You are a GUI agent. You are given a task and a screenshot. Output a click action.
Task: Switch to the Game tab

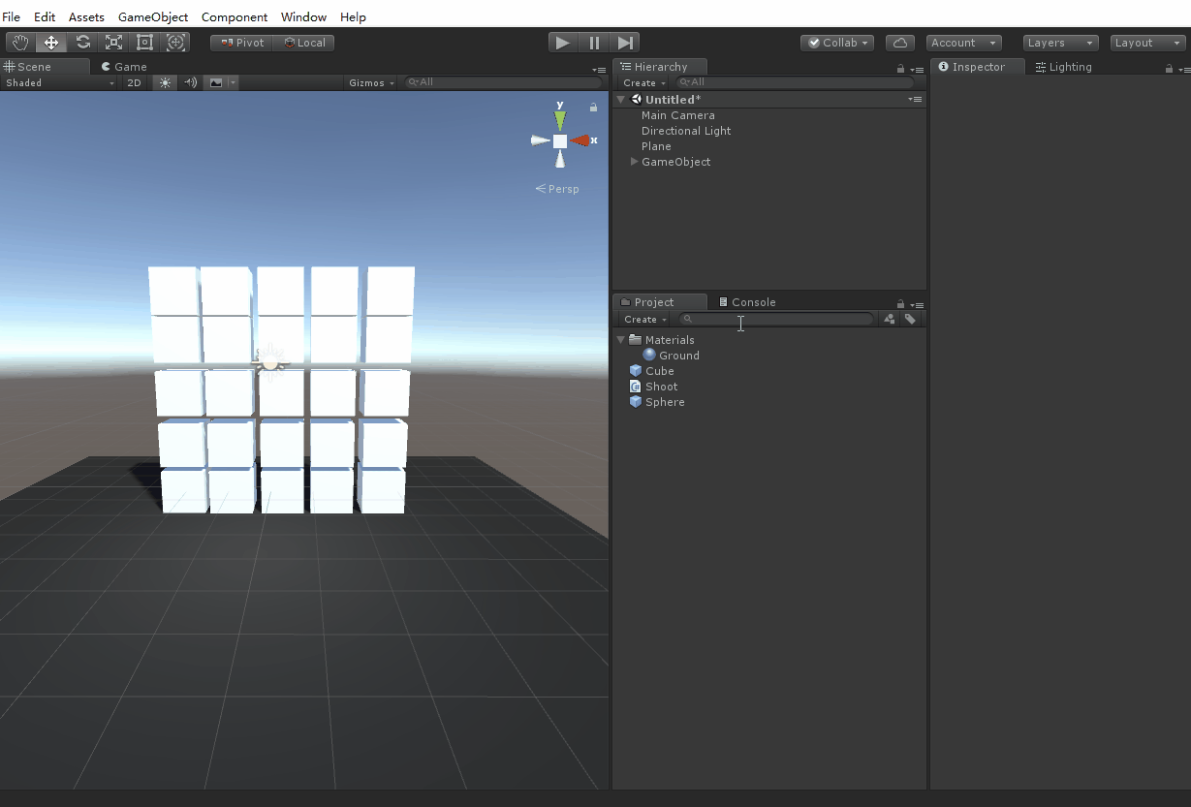click(124, 67)
